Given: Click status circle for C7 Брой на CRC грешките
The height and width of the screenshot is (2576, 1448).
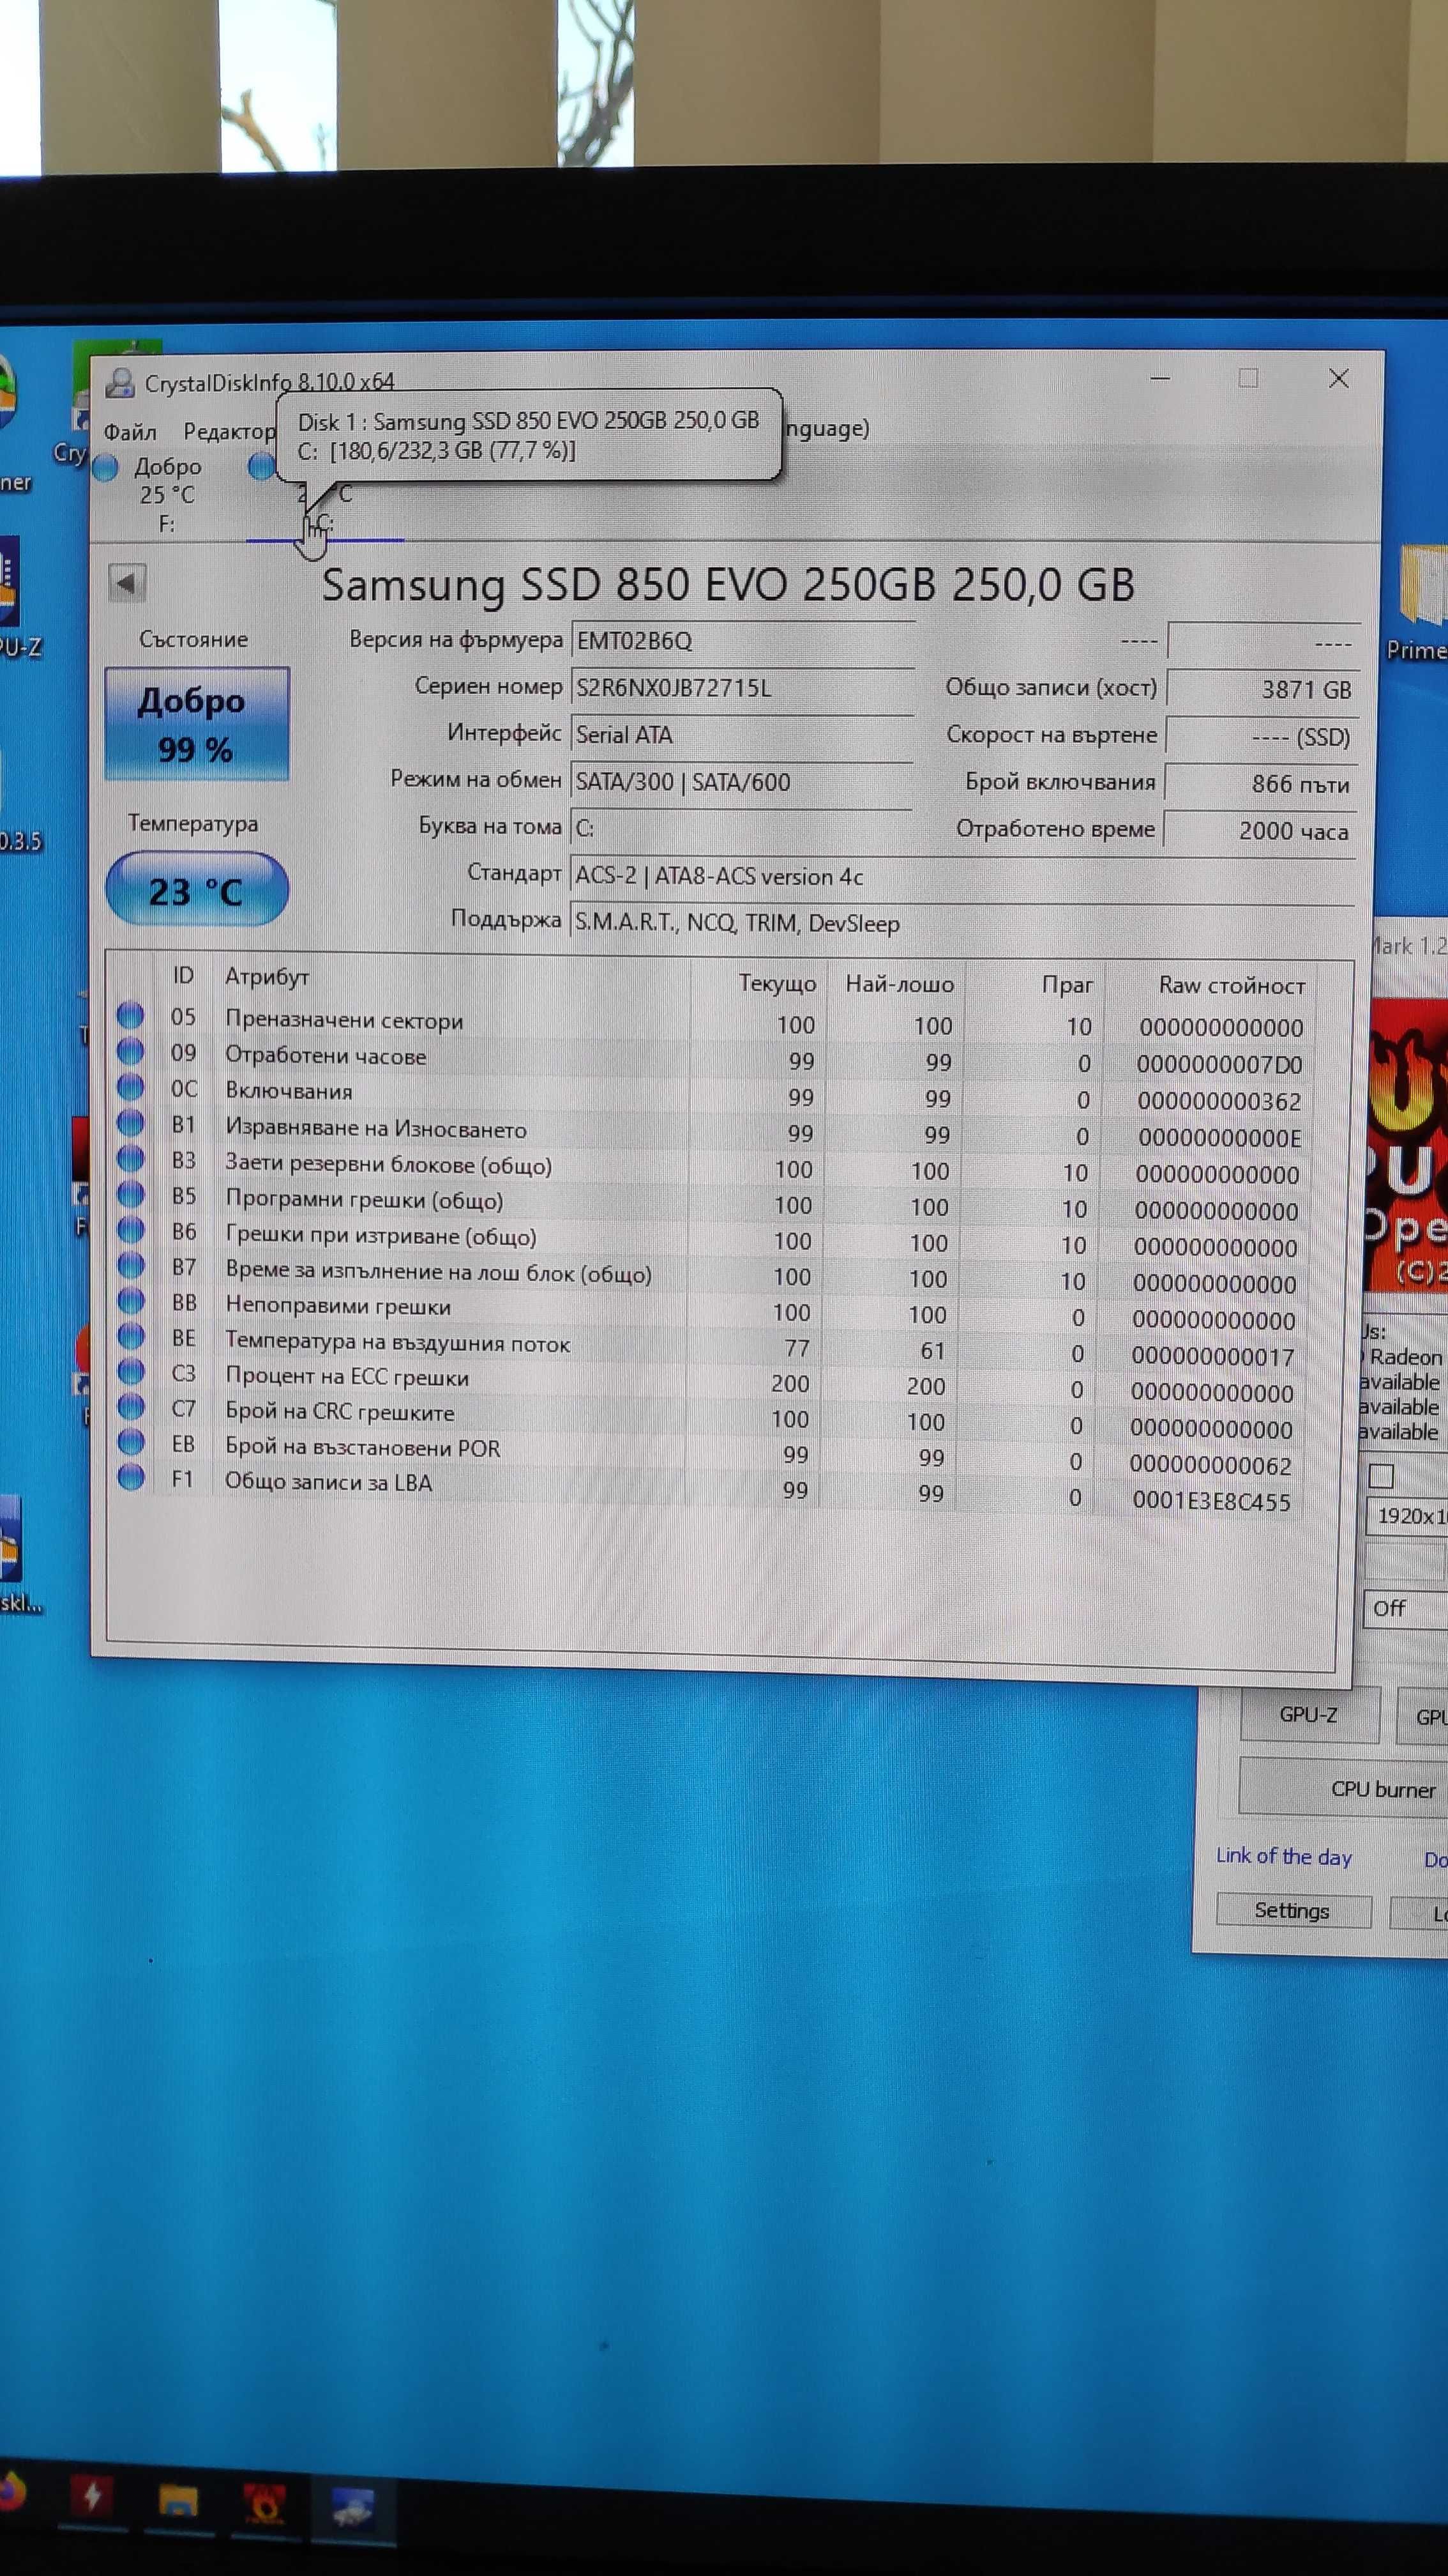Looking at the screenshot, I should click(131, 1406).
